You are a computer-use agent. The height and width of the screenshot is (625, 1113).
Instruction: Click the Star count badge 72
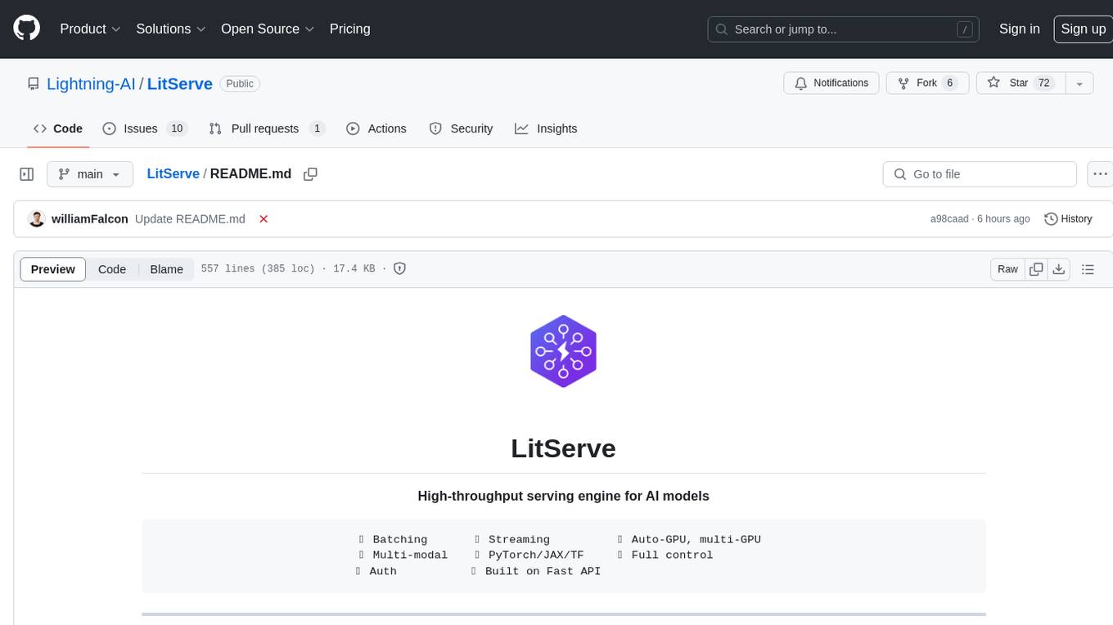1043,83
